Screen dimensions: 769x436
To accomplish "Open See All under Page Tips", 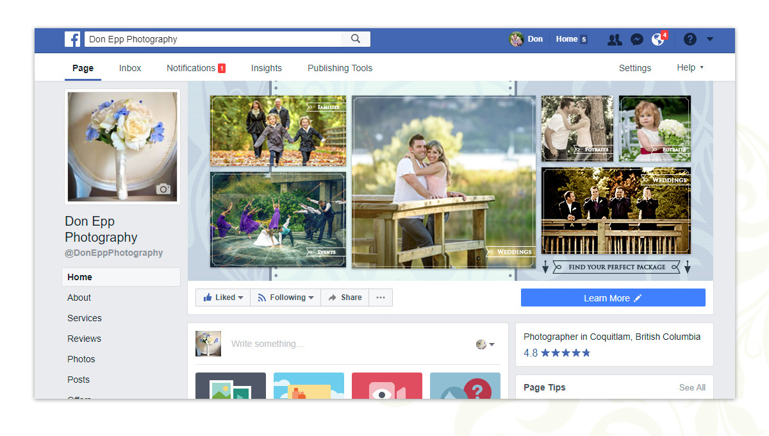I will (692, 387).
